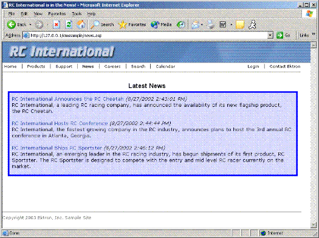
Task: Open the File menu
Action: point(12,13)
